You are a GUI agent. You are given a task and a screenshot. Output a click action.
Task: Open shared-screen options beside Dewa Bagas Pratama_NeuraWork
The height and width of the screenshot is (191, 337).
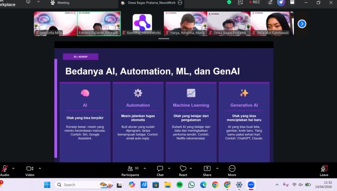pyautogui.click(x=180, y=3)
